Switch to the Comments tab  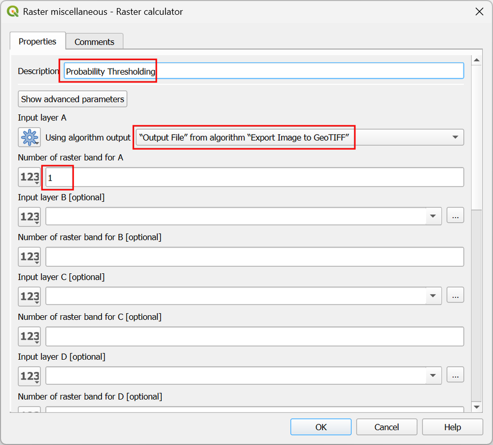pyautogui.click(x=94, y=41)
